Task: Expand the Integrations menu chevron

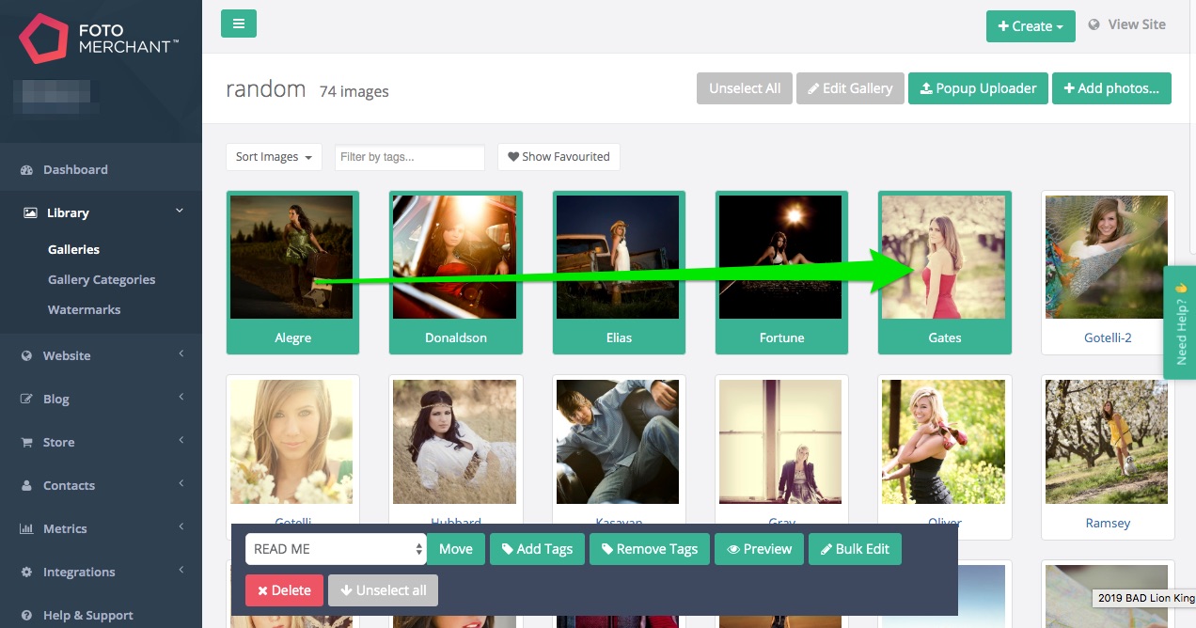Action: coord(181,571)
